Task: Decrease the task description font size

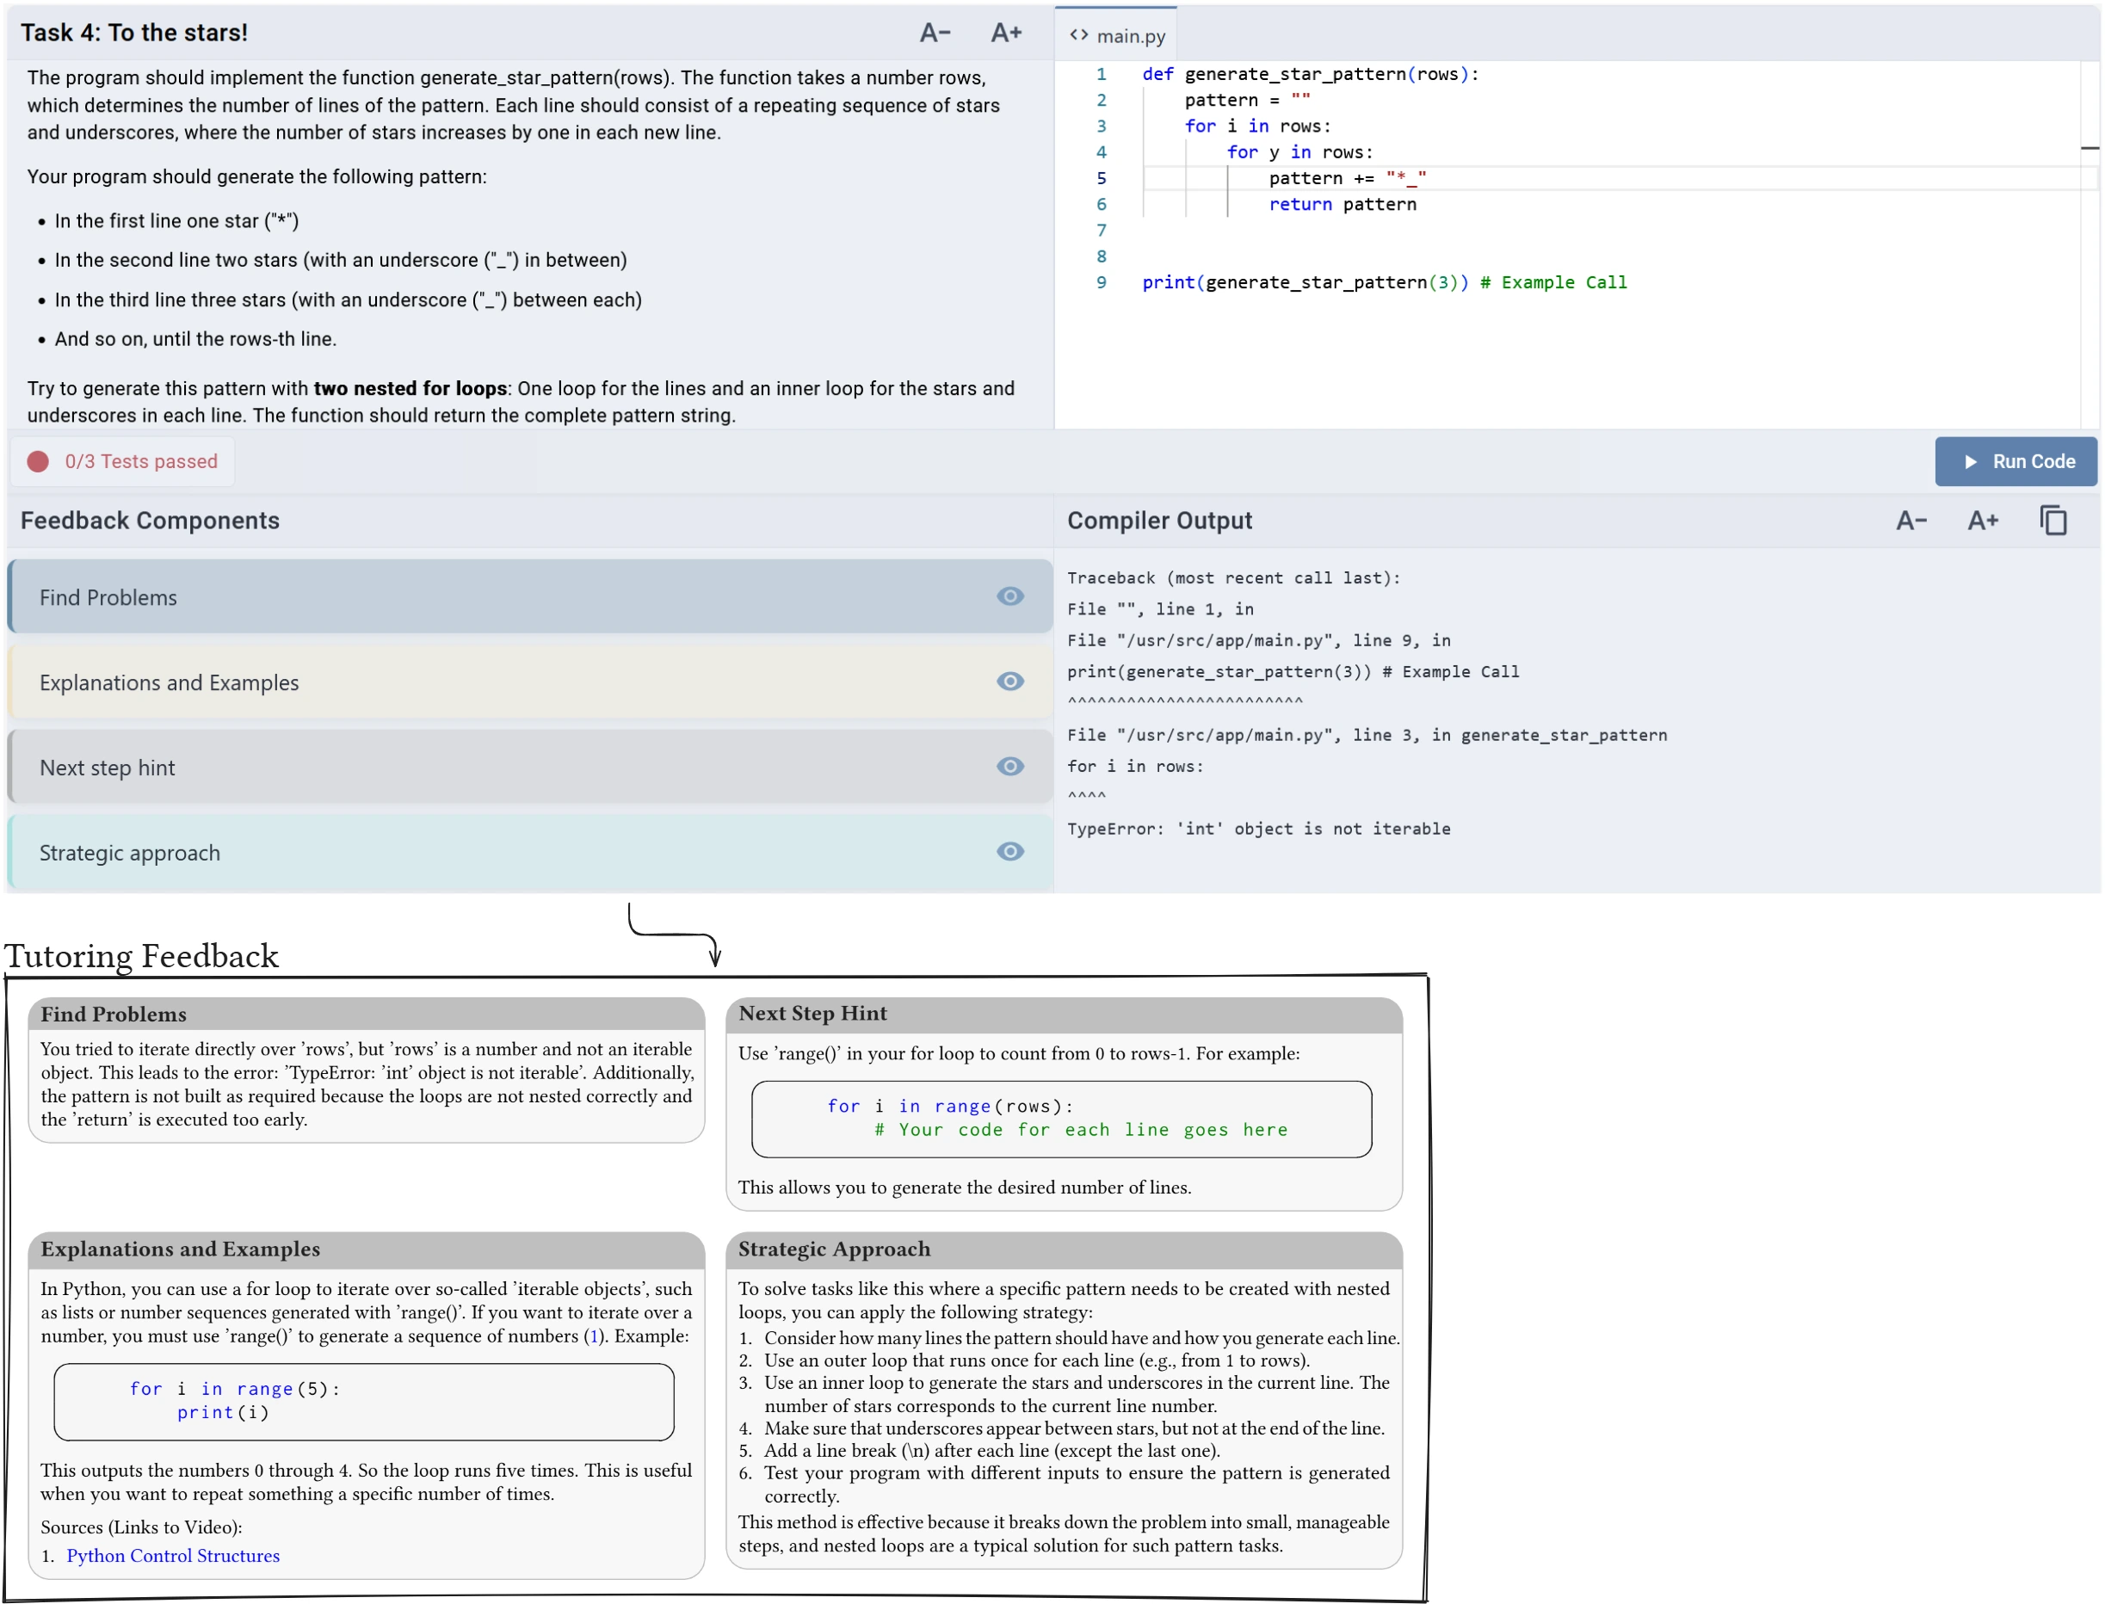Action: [x=934, y=33]
